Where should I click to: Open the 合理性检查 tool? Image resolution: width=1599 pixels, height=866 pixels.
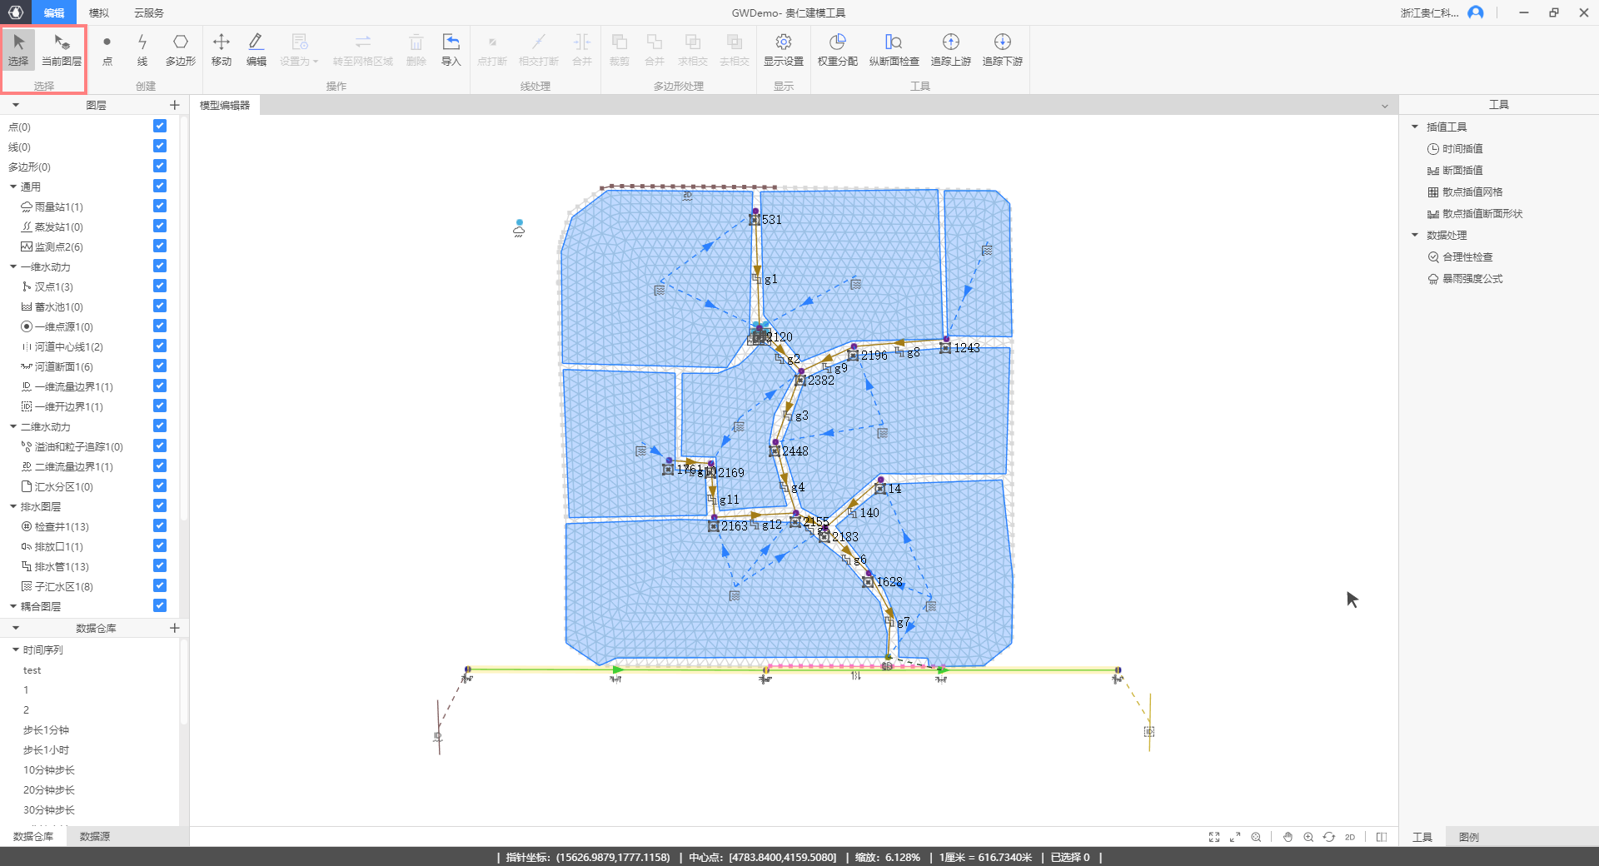click(x=1467, y=257)
